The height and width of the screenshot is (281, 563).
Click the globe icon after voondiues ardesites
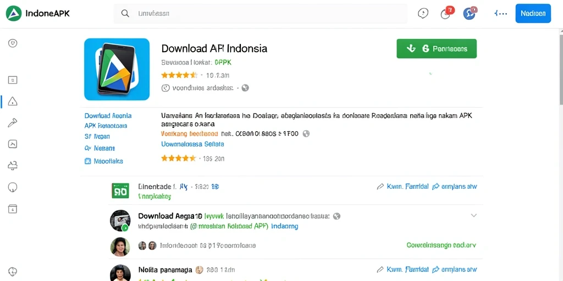click(245, 88)
